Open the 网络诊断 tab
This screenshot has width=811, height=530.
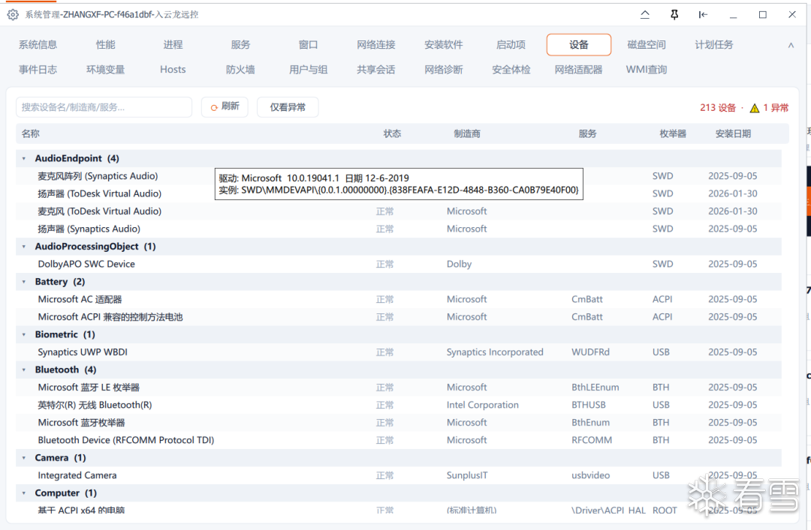click(x=443, y=69)
